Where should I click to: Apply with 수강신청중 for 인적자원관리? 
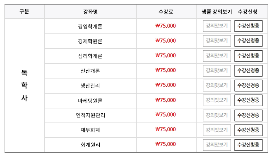point(248,115)
